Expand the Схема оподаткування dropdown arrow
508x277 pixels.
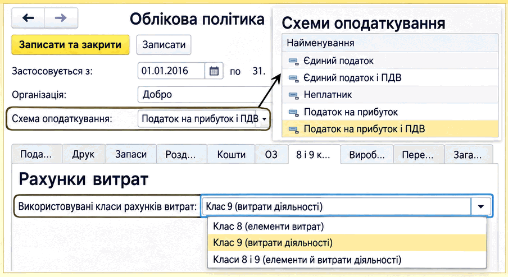(x=264, y=119)
